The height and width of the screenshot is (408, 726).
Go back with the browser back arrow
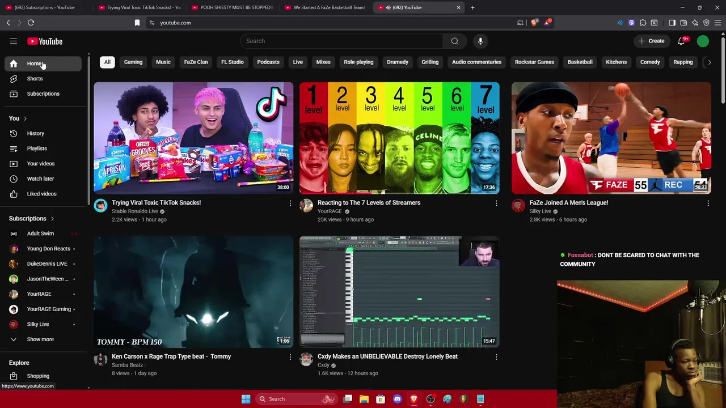(8, 23)
